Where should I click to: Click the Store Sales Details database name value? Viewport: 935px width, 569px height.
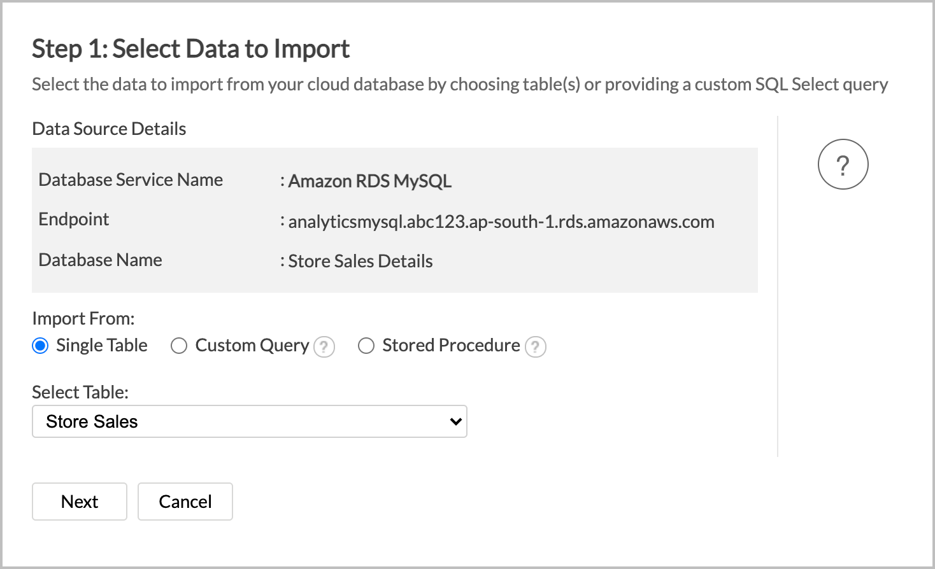pyautogui.click(x=360, y=261)
